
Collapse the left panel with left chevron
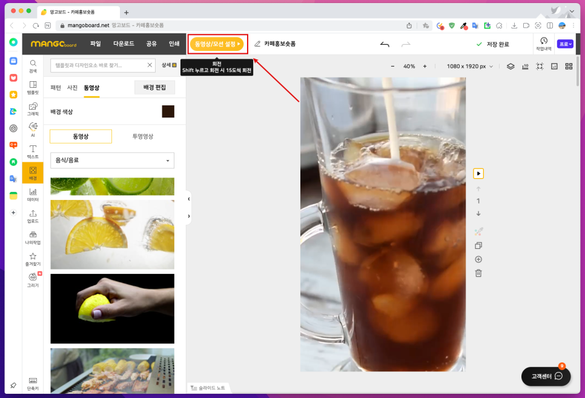point(189,199)
